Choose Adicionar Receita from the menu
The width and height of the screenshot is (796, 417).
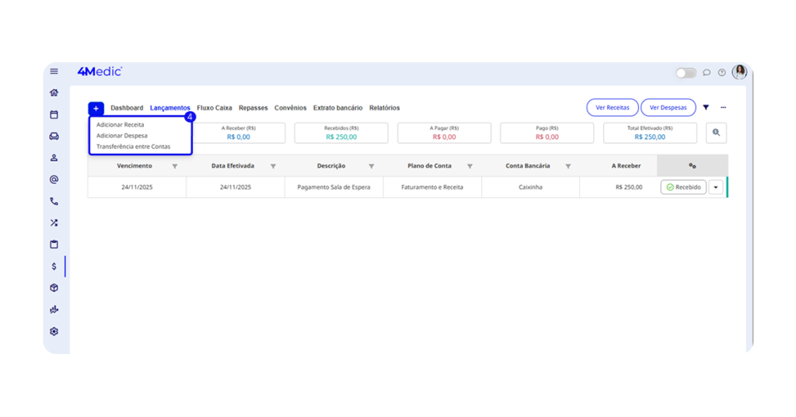(120, 124)
